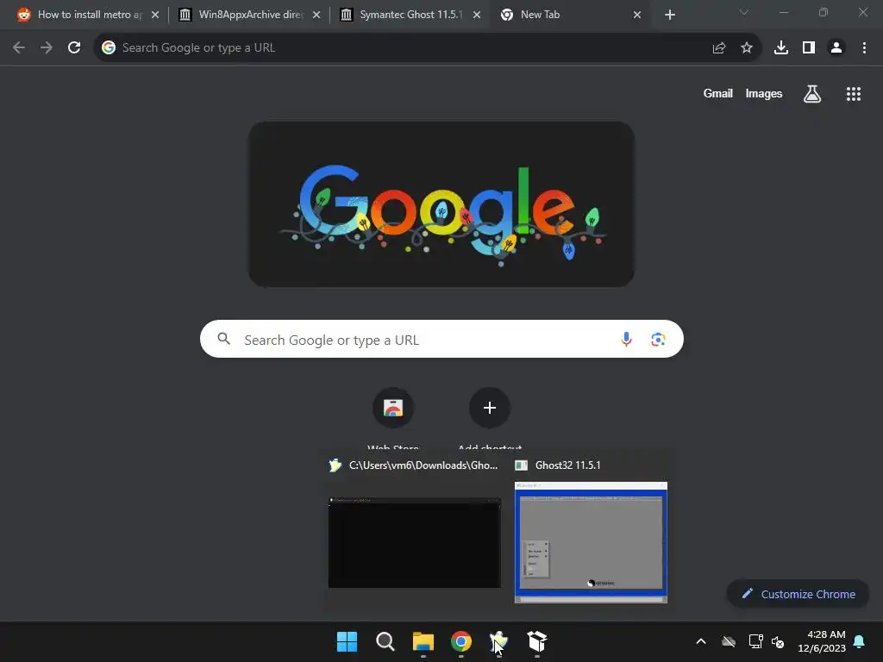Open Windows taskbar search
The height and width of the screenshot is (662, 883).
click(x=385, y=641)
